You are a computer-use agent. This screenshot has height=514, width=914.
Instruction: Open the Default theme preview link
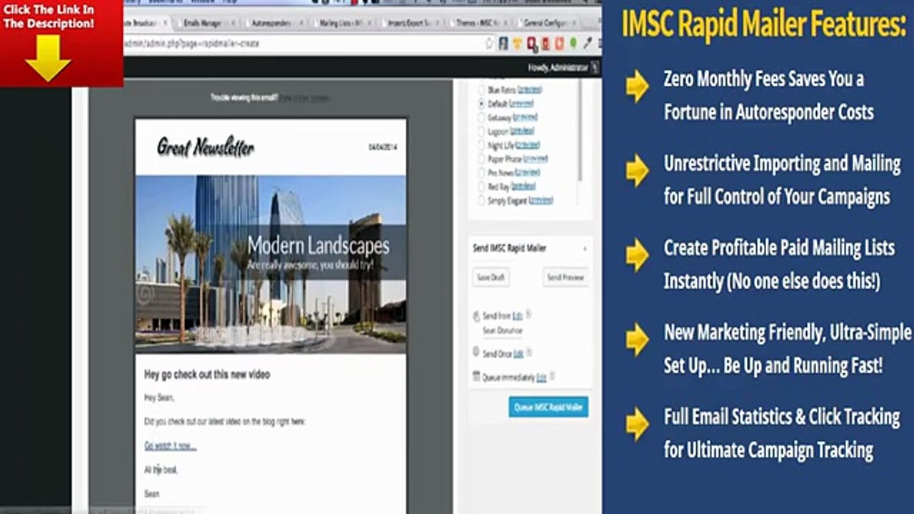521,104
